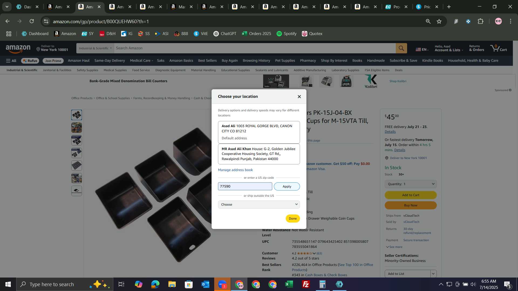Click Add to Cart button

[x=411, y=195]
